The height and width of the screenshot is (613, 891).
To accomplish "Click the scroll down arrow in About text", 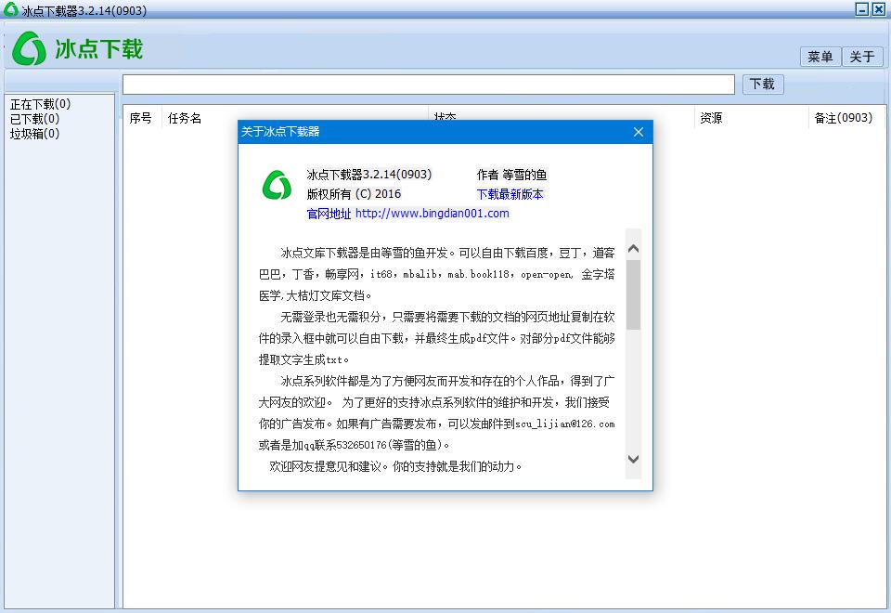I will click(633, 458).
